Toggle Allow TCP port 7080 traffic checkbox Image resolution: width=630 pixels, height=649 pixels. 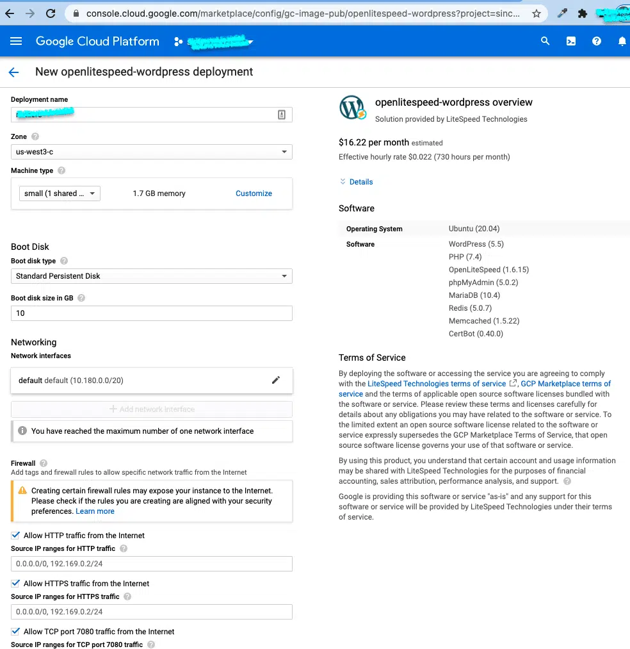(x=15, y=631)
